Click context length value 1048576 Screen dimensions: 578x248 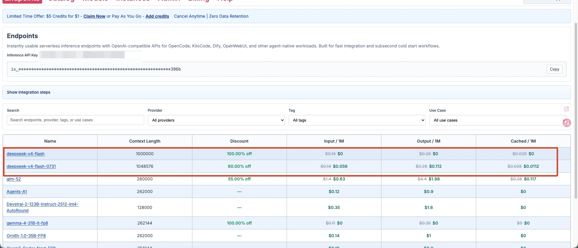[x=145, y=166]
